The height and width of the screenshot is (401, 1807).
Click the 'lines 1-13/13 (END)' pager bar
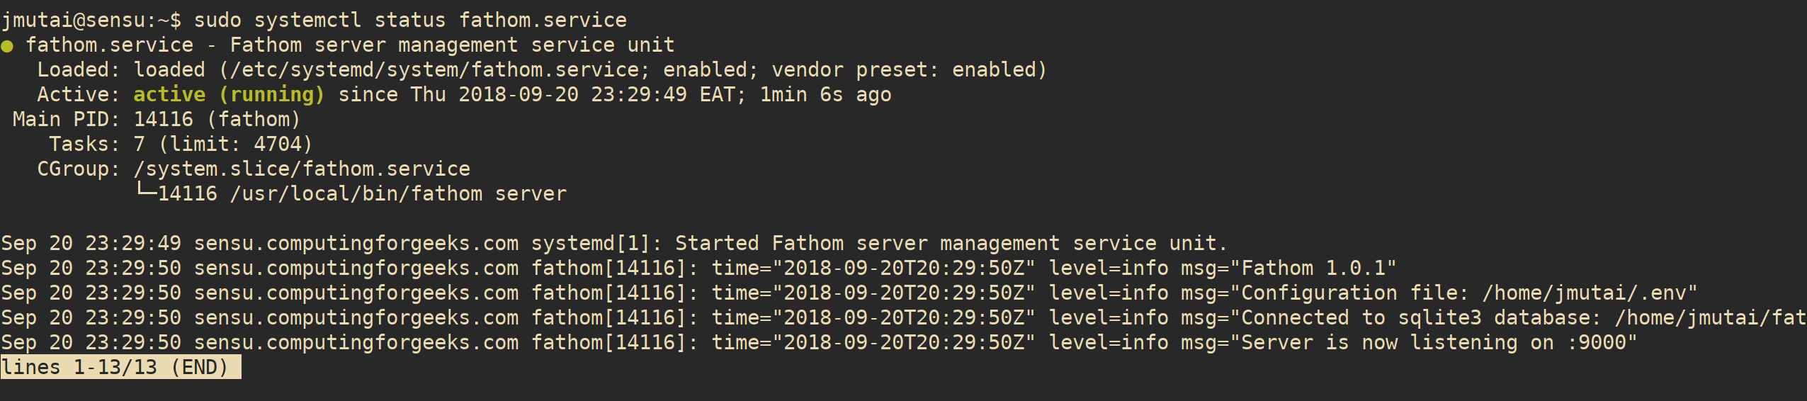click(120, 368)
